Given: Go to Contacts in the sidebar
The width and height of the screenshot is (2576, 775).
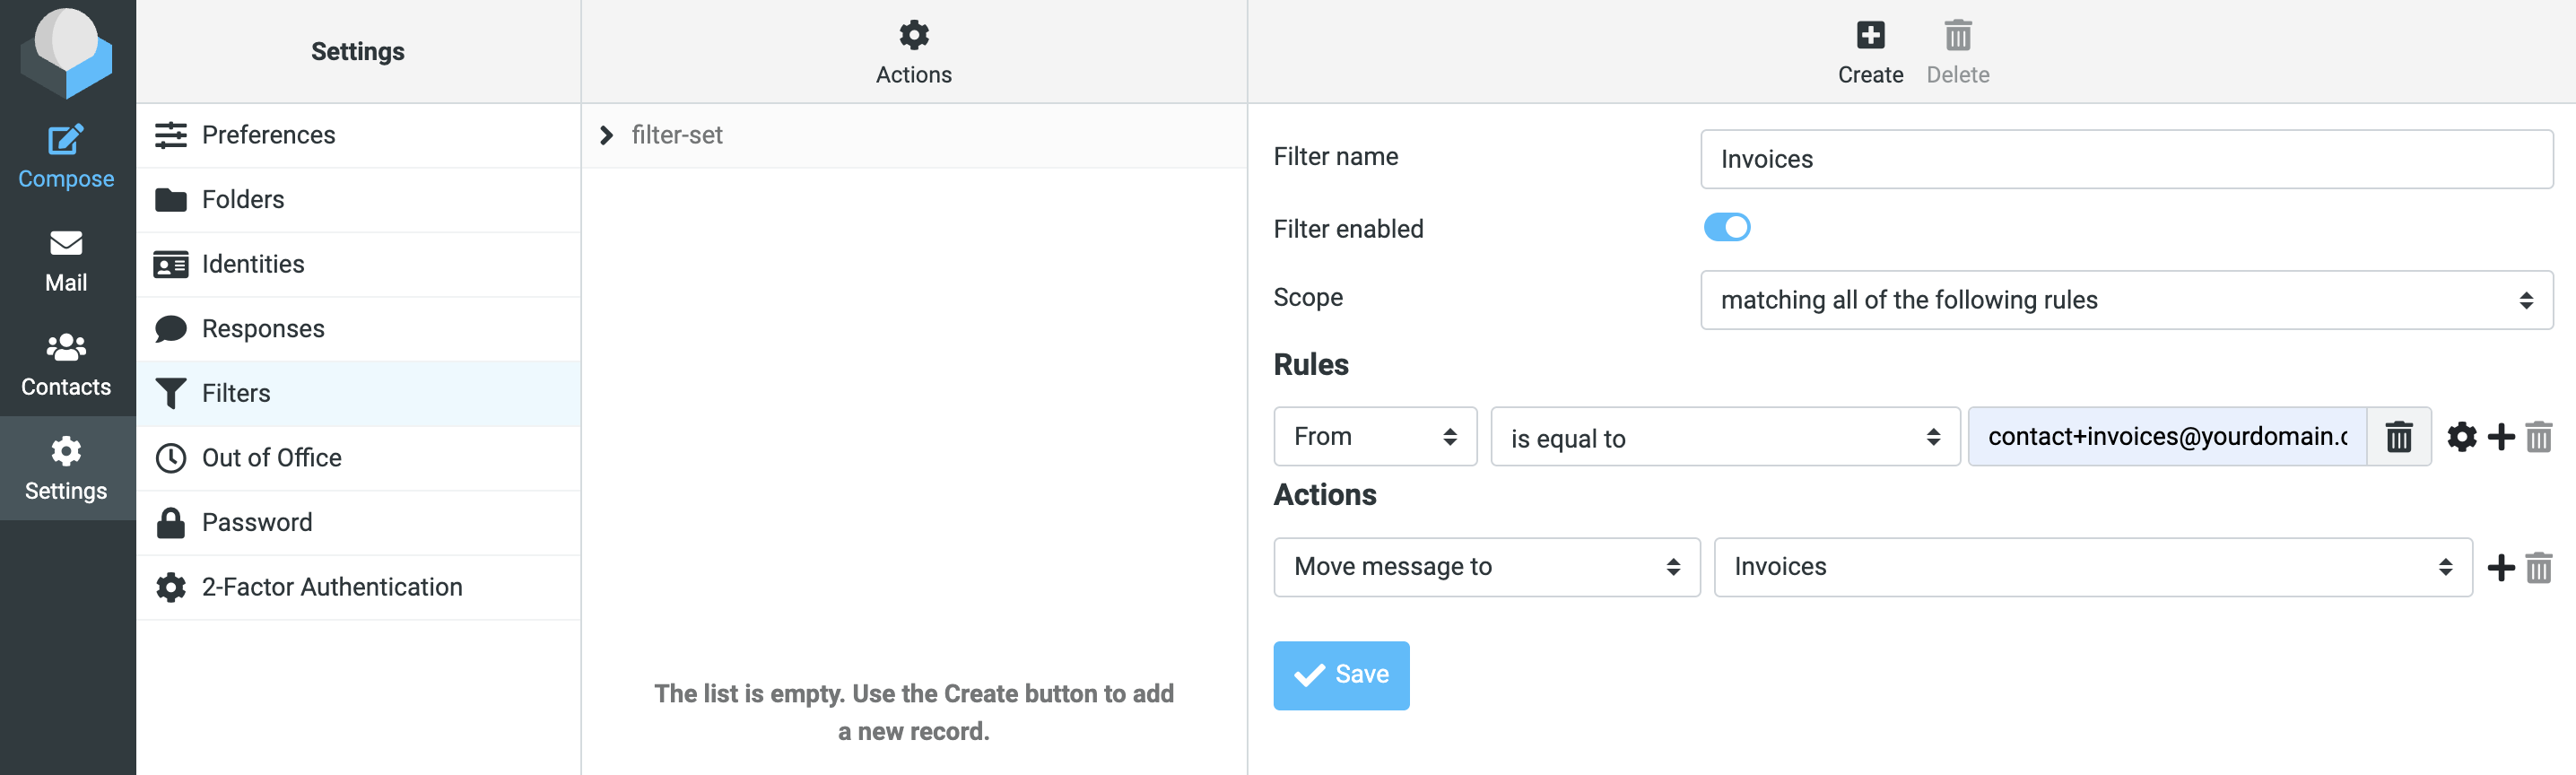Looking at the screenshot, I should (x=66, y=364).
